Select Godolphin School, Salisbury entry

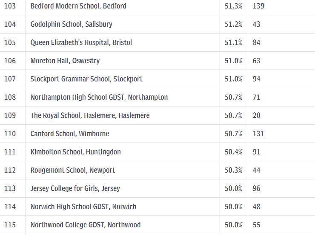pos(72,24)
